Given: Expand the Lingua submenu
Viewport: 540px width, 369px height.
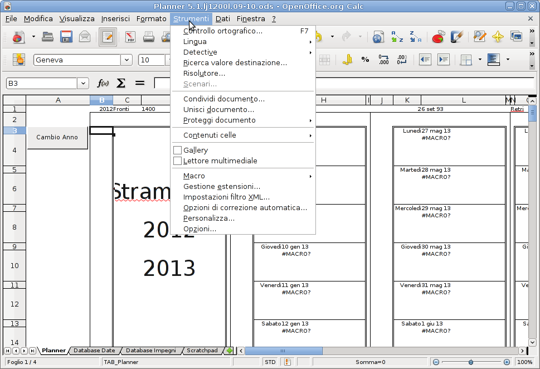Looking at the screenshot, I should coord(243,42).
